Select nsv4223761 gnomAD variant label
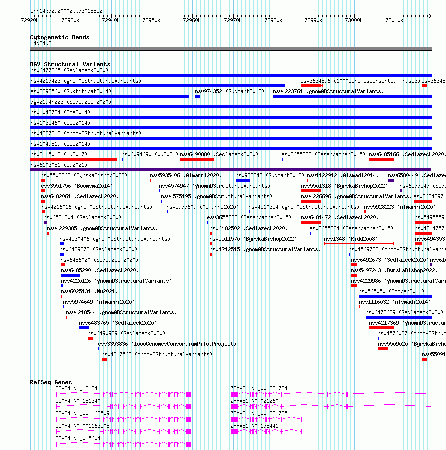 [328, 91]
